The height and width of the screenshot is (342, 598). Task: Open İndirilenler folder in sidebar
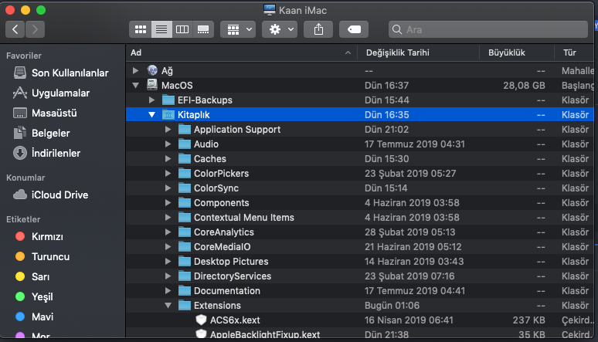[x=55, y=153]
